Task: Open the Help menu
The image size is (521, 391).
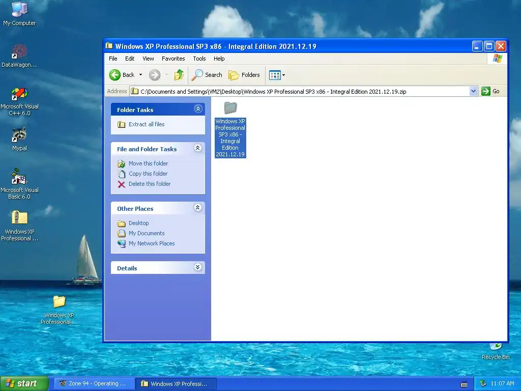Action: [219, 59]
